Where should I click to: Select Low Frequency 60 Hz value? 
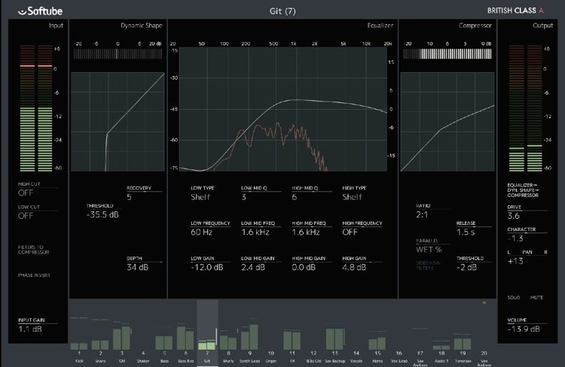[201, 232]
